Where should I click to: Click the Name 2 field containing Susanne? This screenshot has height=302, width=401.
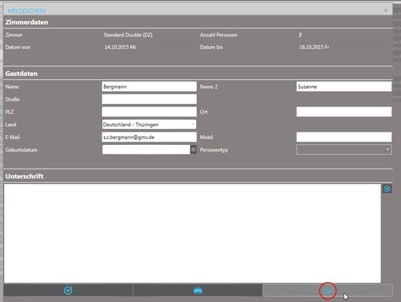pos(343,87)
